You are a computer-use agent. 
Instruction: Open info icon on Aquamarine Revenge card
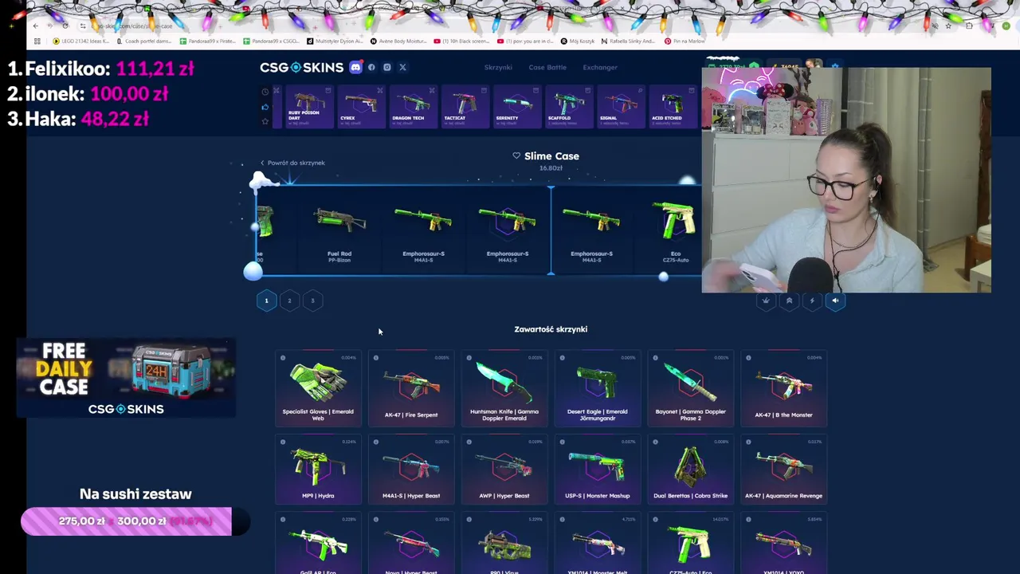click(748, 442)
